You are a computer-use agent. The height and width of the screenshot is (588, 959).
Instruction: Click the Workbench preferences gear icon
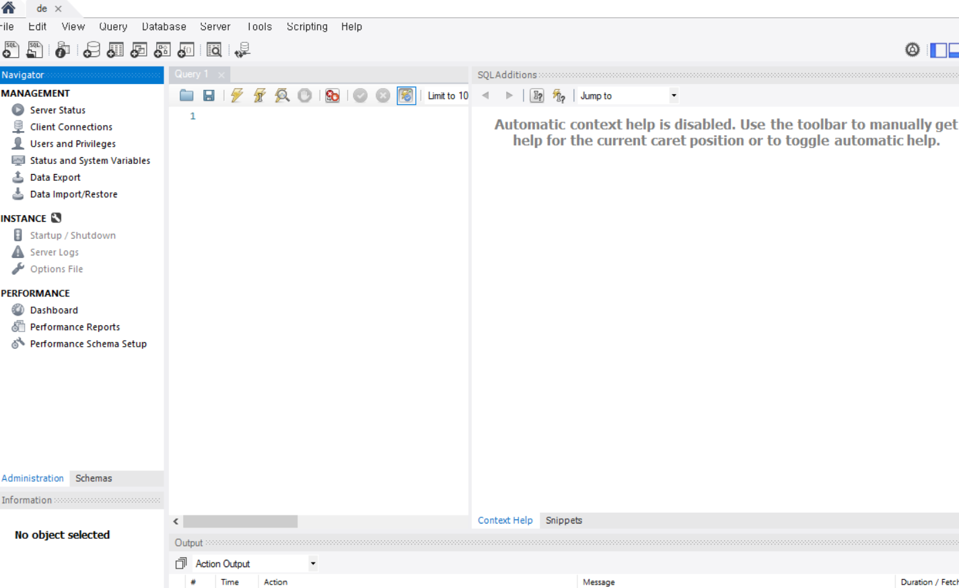pyautogui.click(x=913, y=49)
